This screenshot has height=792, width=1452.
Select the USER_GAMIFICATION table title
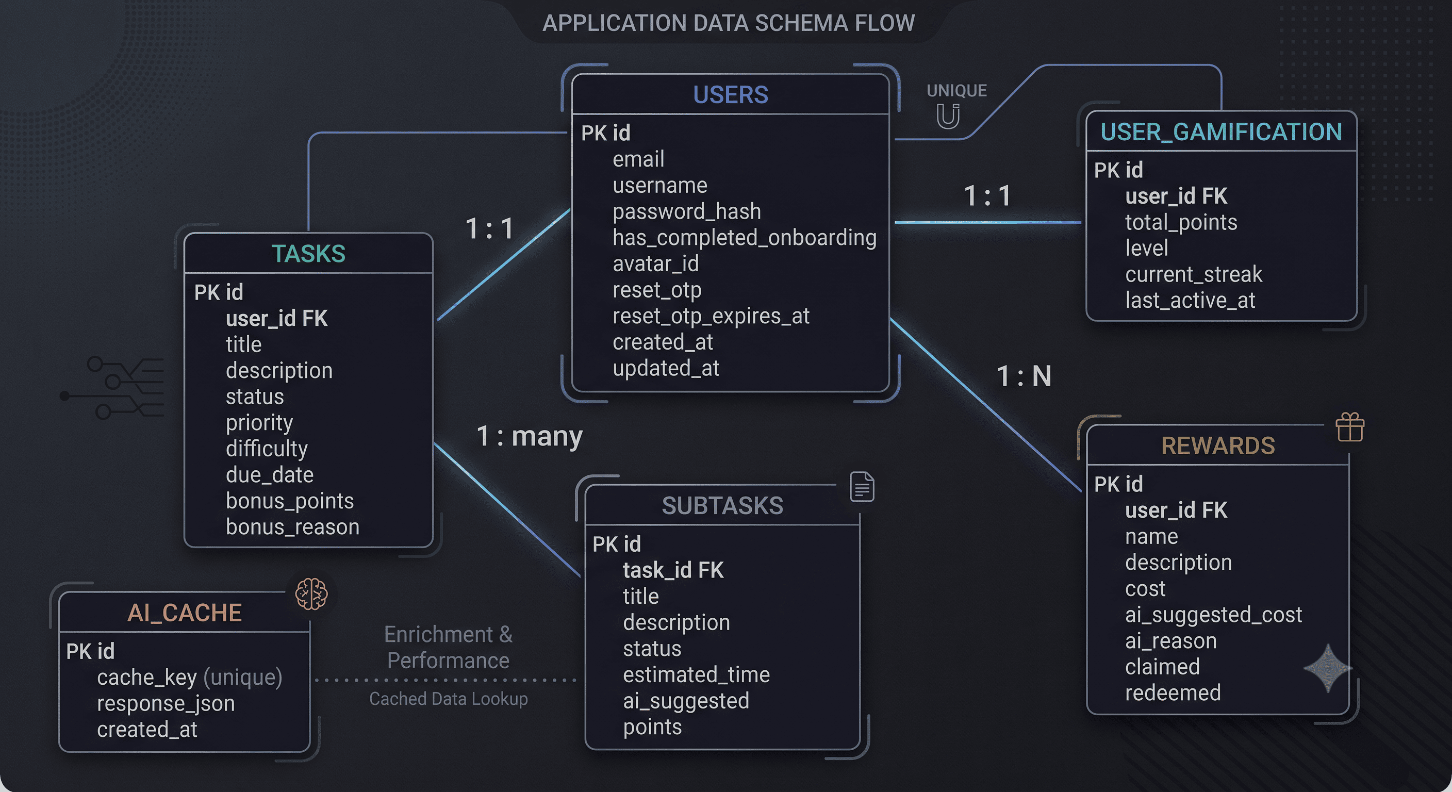[1221, 132]
